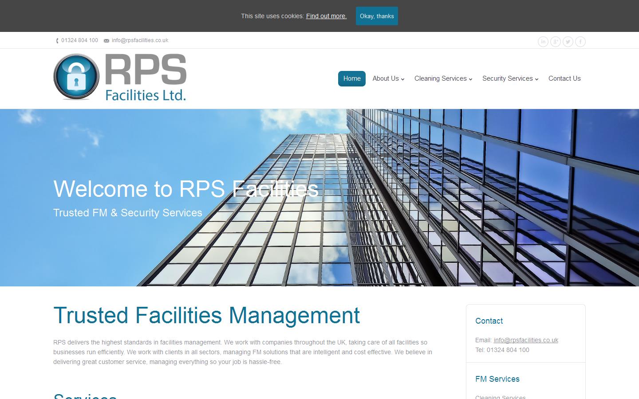Image resolution: width=639 pixels, height=399 pixels.
Task: Email info@rpsfacilities.co.uk from the Contact panel
Action: (526, 340)
